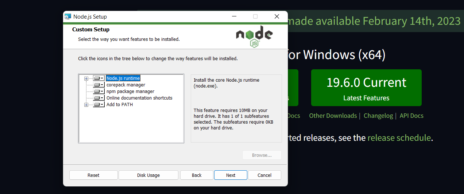Expand the Node.js runtime tree node

pyautogui.click(x=86, y=78)
